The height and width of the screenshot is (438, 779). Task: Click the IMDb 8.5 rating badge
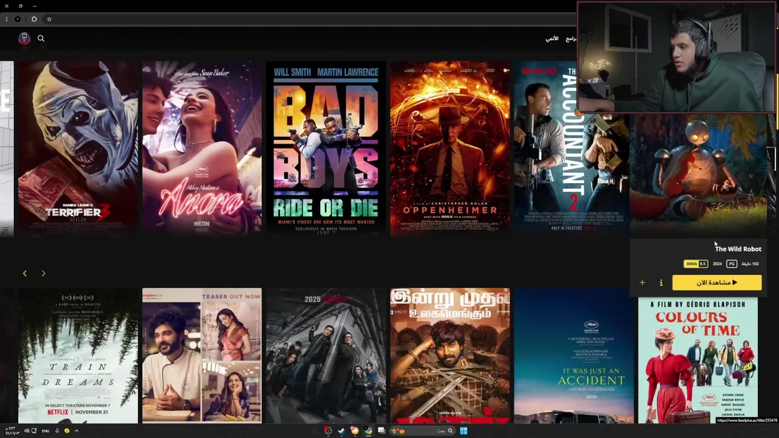pos(696,264)
